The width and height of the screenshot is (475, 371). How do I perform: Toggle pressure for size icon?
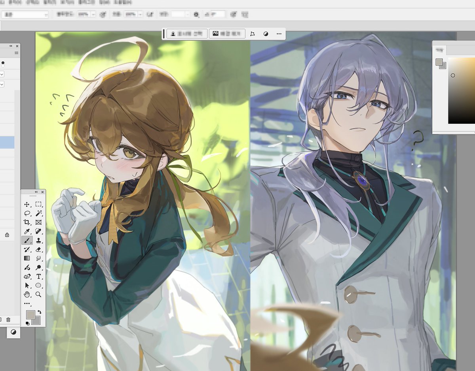pos(234,15)
